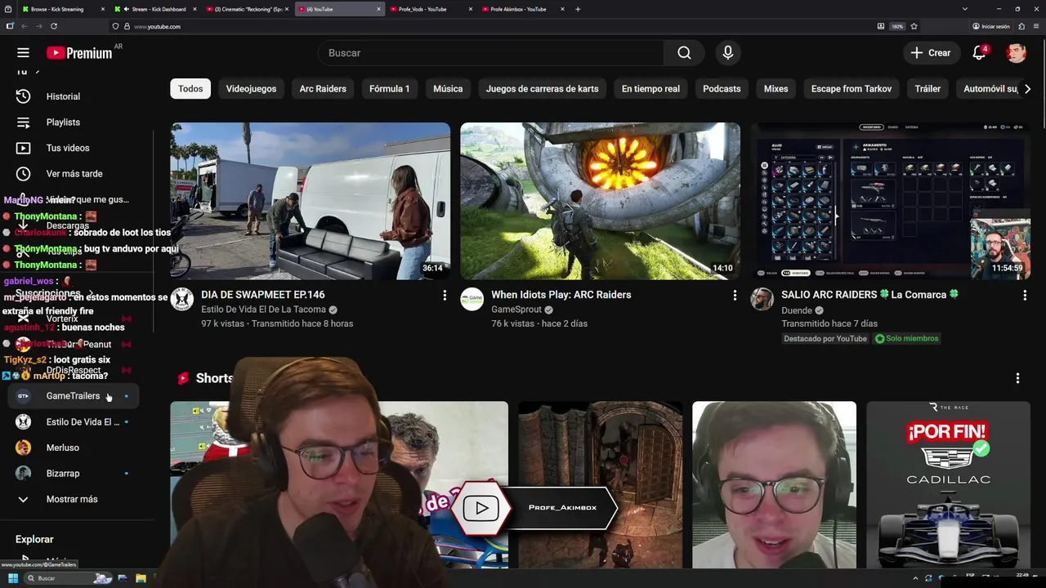Click the youtube.com address bar
The height and width of the screenshot is (588, 1046).
tap(490, 26)
